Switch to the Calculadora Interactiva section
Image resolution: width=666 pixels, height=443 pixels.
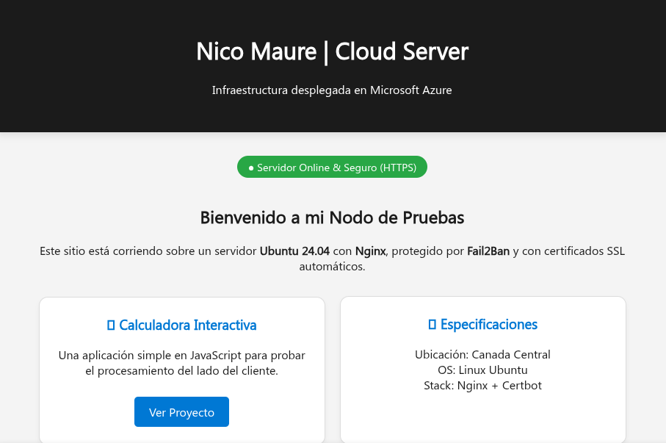[x=187, y=325]
